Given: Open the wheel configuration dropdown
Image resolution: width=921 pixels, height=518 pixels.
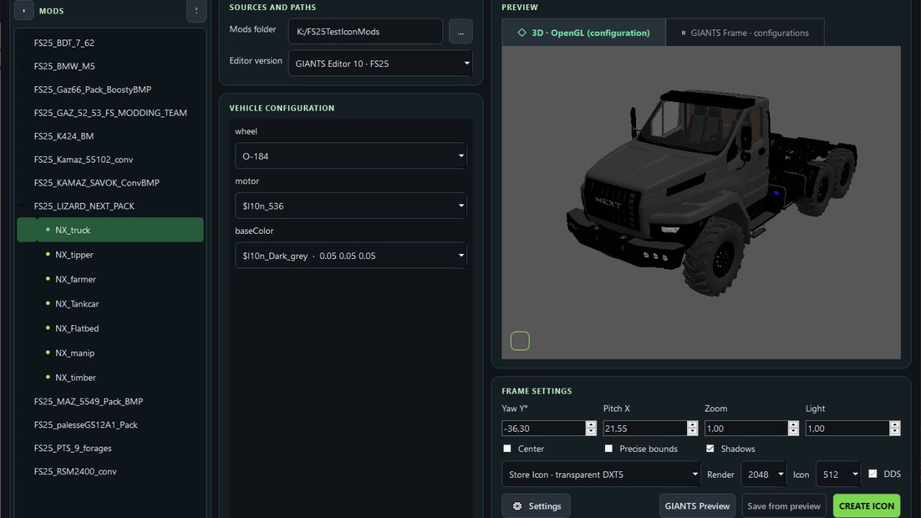Looking at the screenshot, I should tap(350, 156).
